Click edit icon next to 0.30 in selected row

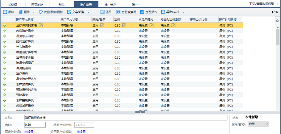[124, 25]
